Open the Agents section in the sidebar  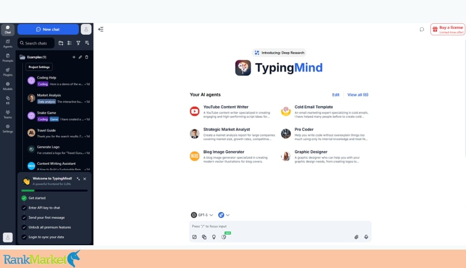point(8,44)
